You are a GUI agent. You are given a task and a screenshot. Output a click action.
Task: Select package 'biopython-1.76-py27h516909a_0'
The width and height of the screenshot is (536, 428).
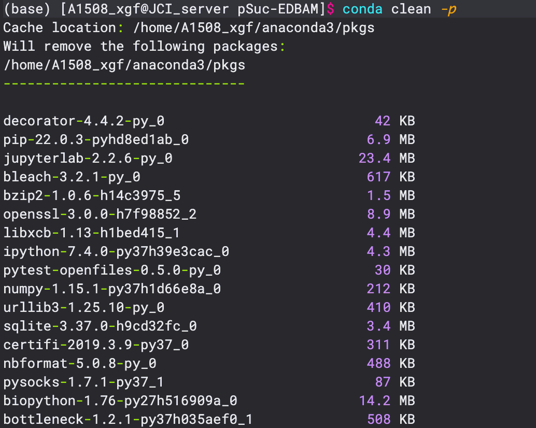click(120, 401)
